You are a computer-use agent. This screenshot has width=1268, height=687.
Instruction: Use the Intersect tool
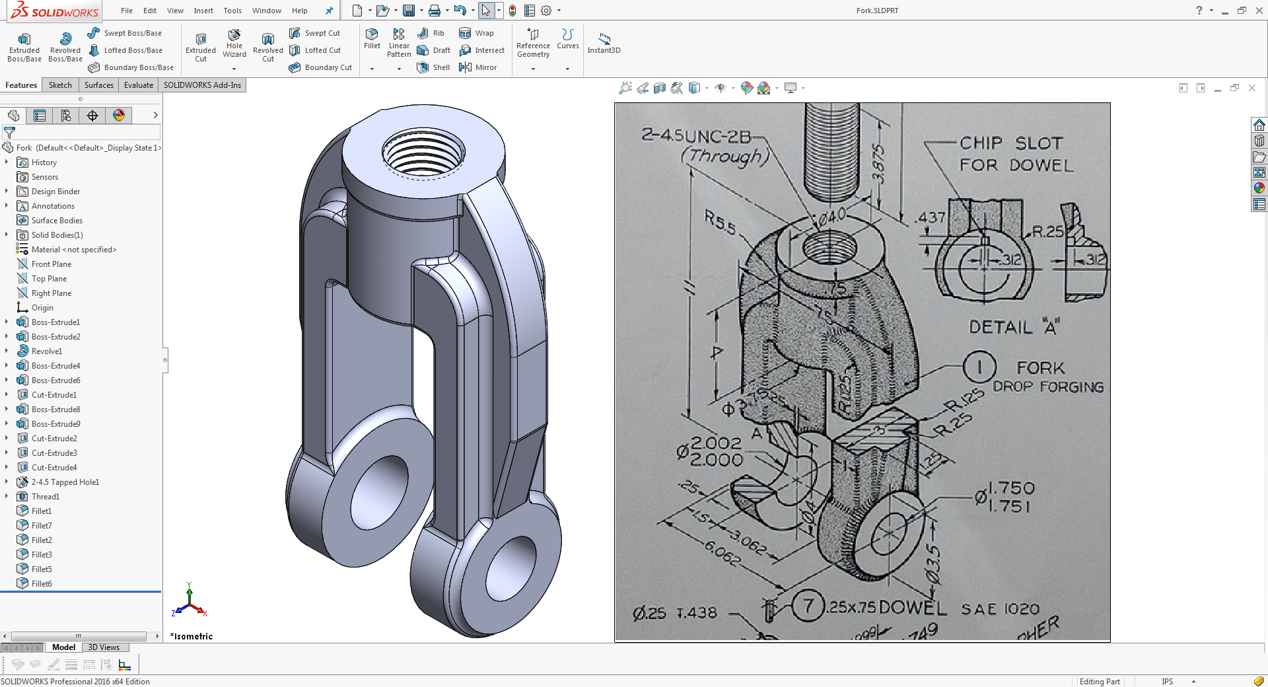481,50
